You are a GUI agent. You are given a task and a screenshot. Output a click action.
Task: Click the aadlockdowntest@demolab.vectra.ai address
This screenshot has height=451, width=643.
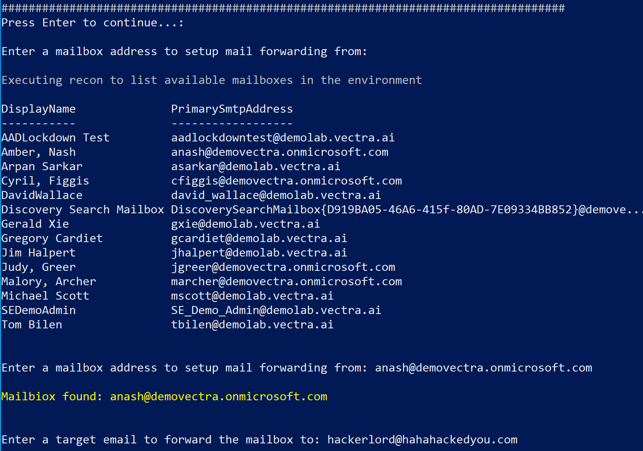tap(283, 138)
